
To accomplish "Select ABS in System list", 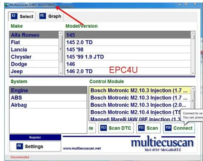I will 48,98.
